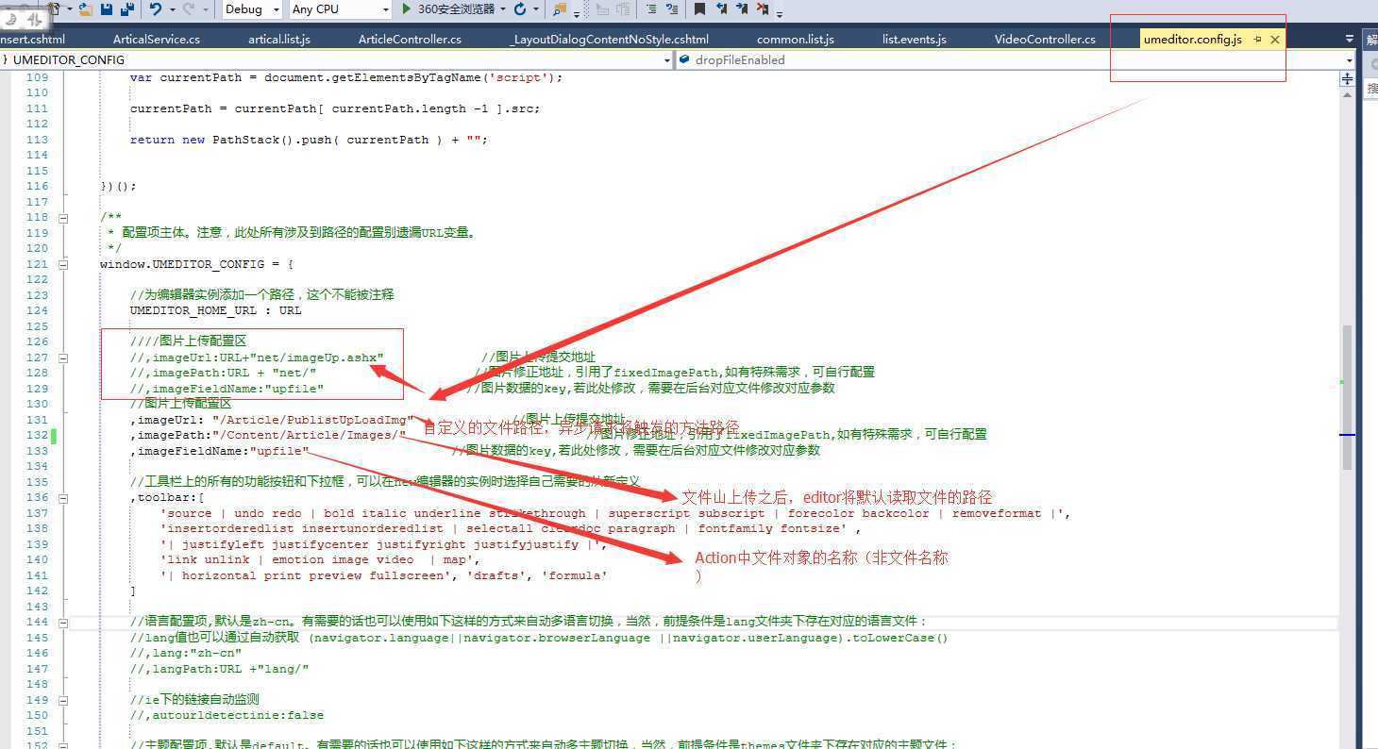
Task: Click the line with PathStack().push
Action: click(x=309, y=140)
